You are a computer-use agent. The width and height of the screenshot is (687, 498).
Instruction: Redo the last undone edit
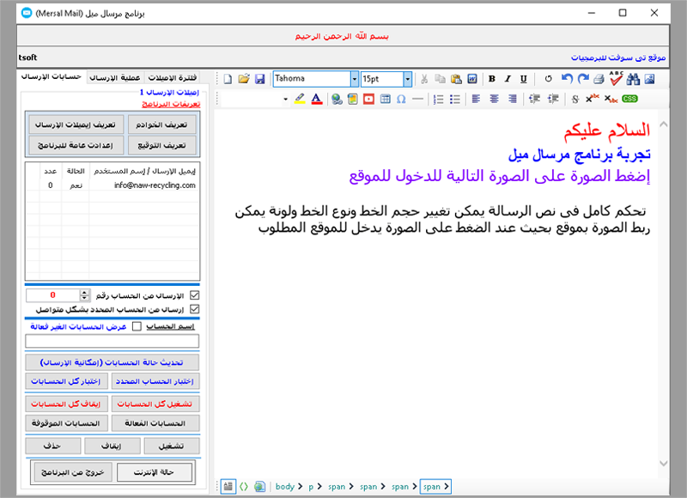(x=583, y=79)
